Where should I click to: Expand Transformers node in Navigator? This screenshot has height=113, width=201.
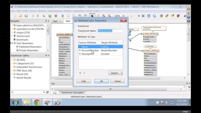point(12,36)
